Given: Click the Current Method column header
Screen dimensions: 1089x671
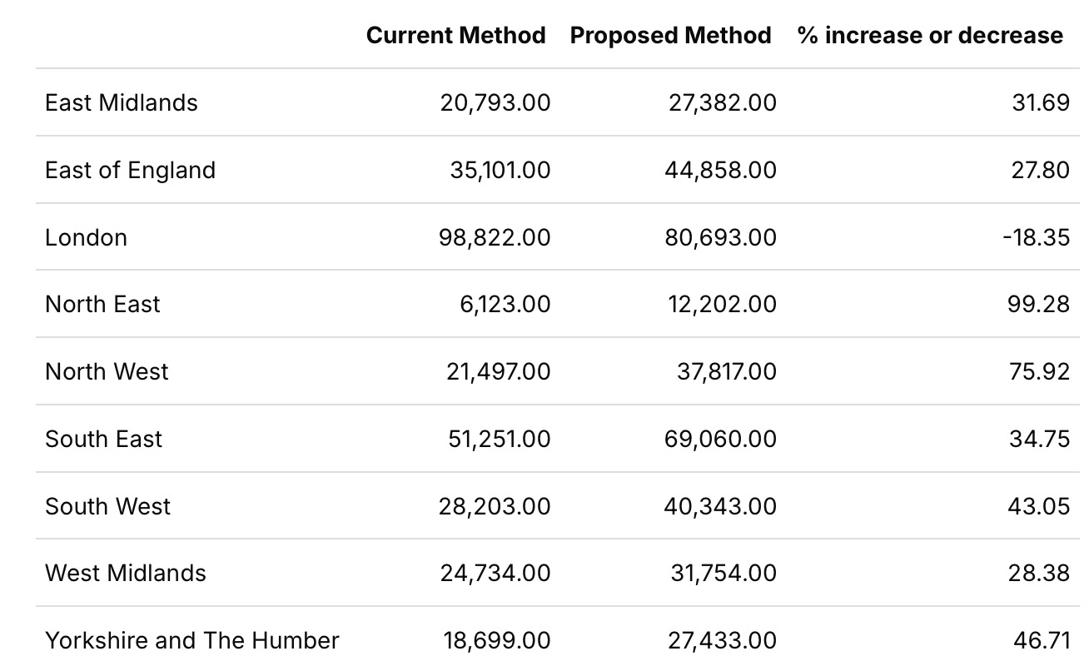Looking at the screenshot, I should coord(455,35).
